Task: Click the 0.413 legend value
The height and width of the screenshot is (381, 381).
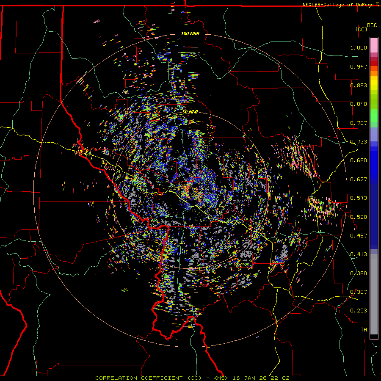Action: [359, 254]
